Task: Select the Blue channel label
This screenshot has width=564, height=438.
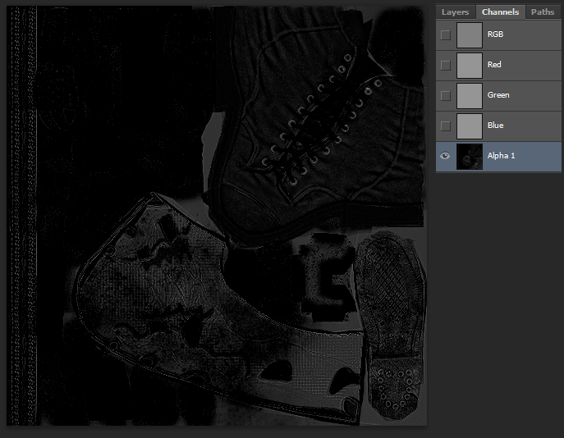Action: pos(495,125)
